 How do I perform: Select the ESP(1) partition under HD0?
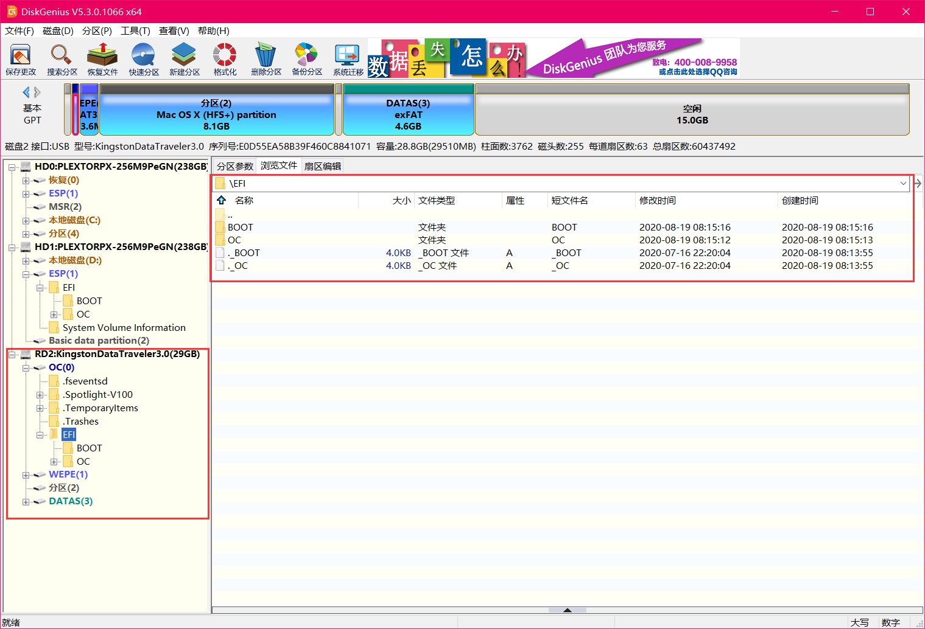(x=63, y=193)
